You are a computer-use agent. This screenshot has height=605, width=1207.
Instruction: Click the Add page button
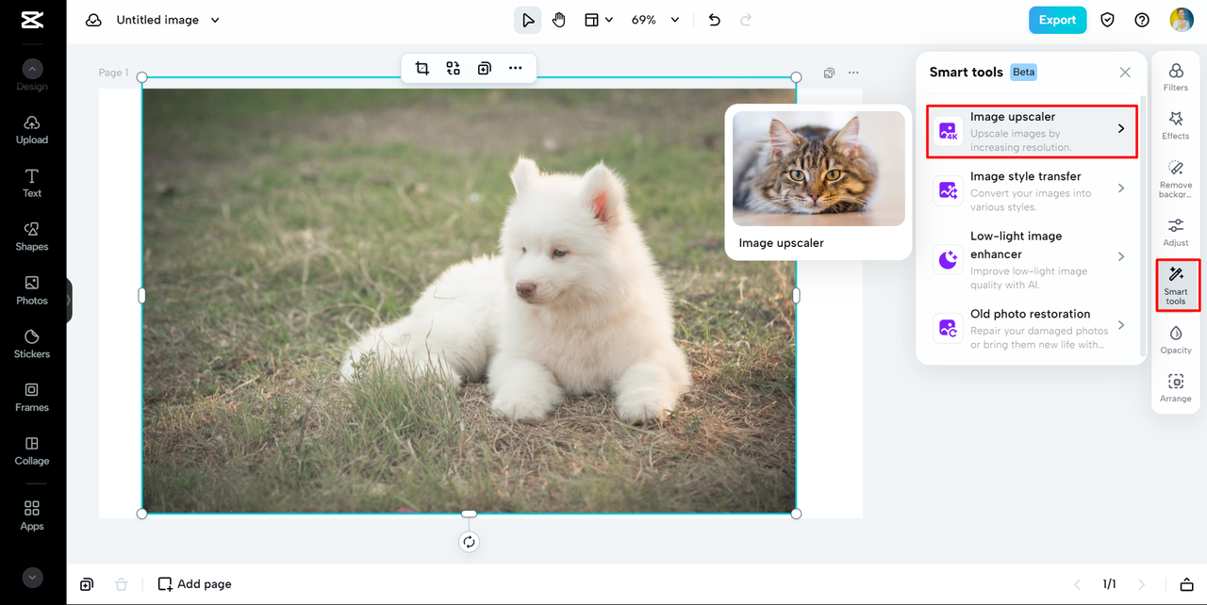click(x=194, y=584)
